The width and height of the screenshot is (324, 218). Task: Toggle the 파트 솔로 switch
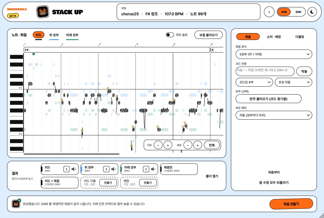point(170,35)
